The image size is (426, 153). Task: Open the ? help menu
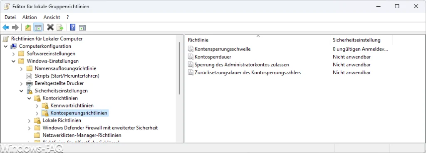tap(68, 17)
